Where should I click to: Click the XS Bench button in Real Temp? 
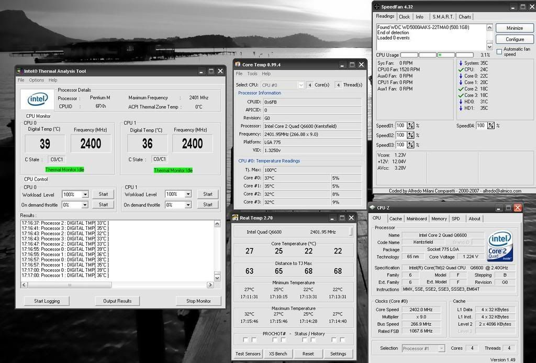pyautogui.click(x=278, y=354)
